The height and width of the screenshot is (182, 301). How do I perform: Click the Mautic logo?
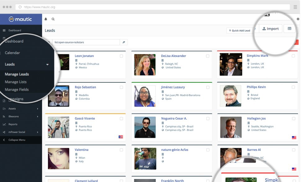point(21,19)
